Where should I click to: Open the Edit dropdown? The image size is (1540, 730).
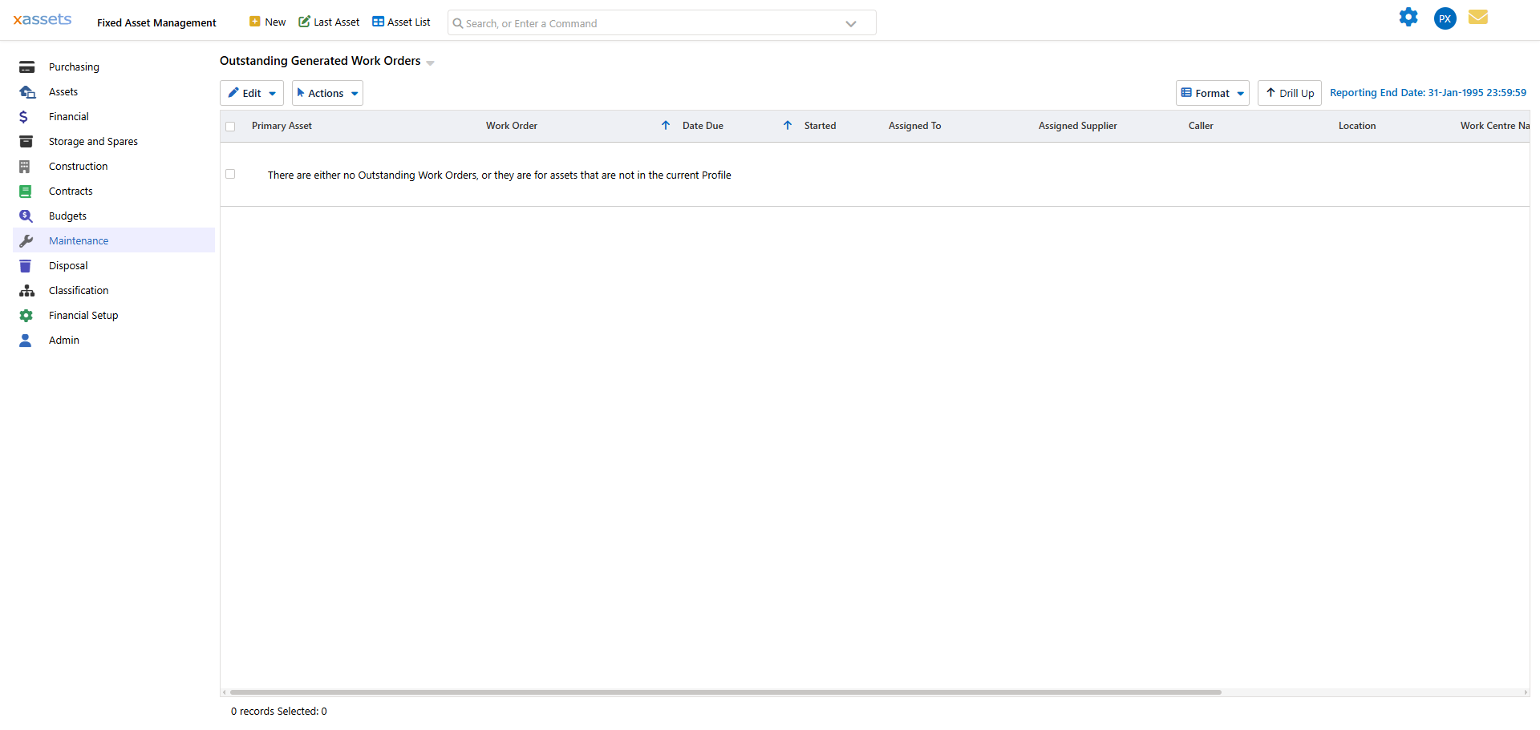point(251,93)
